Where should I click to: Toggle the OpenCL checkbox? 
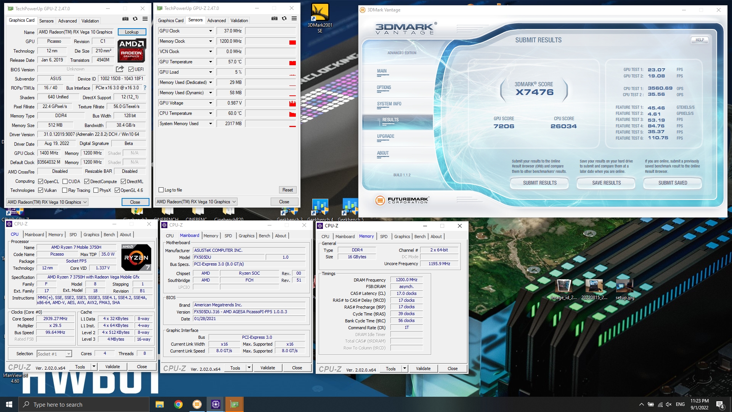point(40,182)
